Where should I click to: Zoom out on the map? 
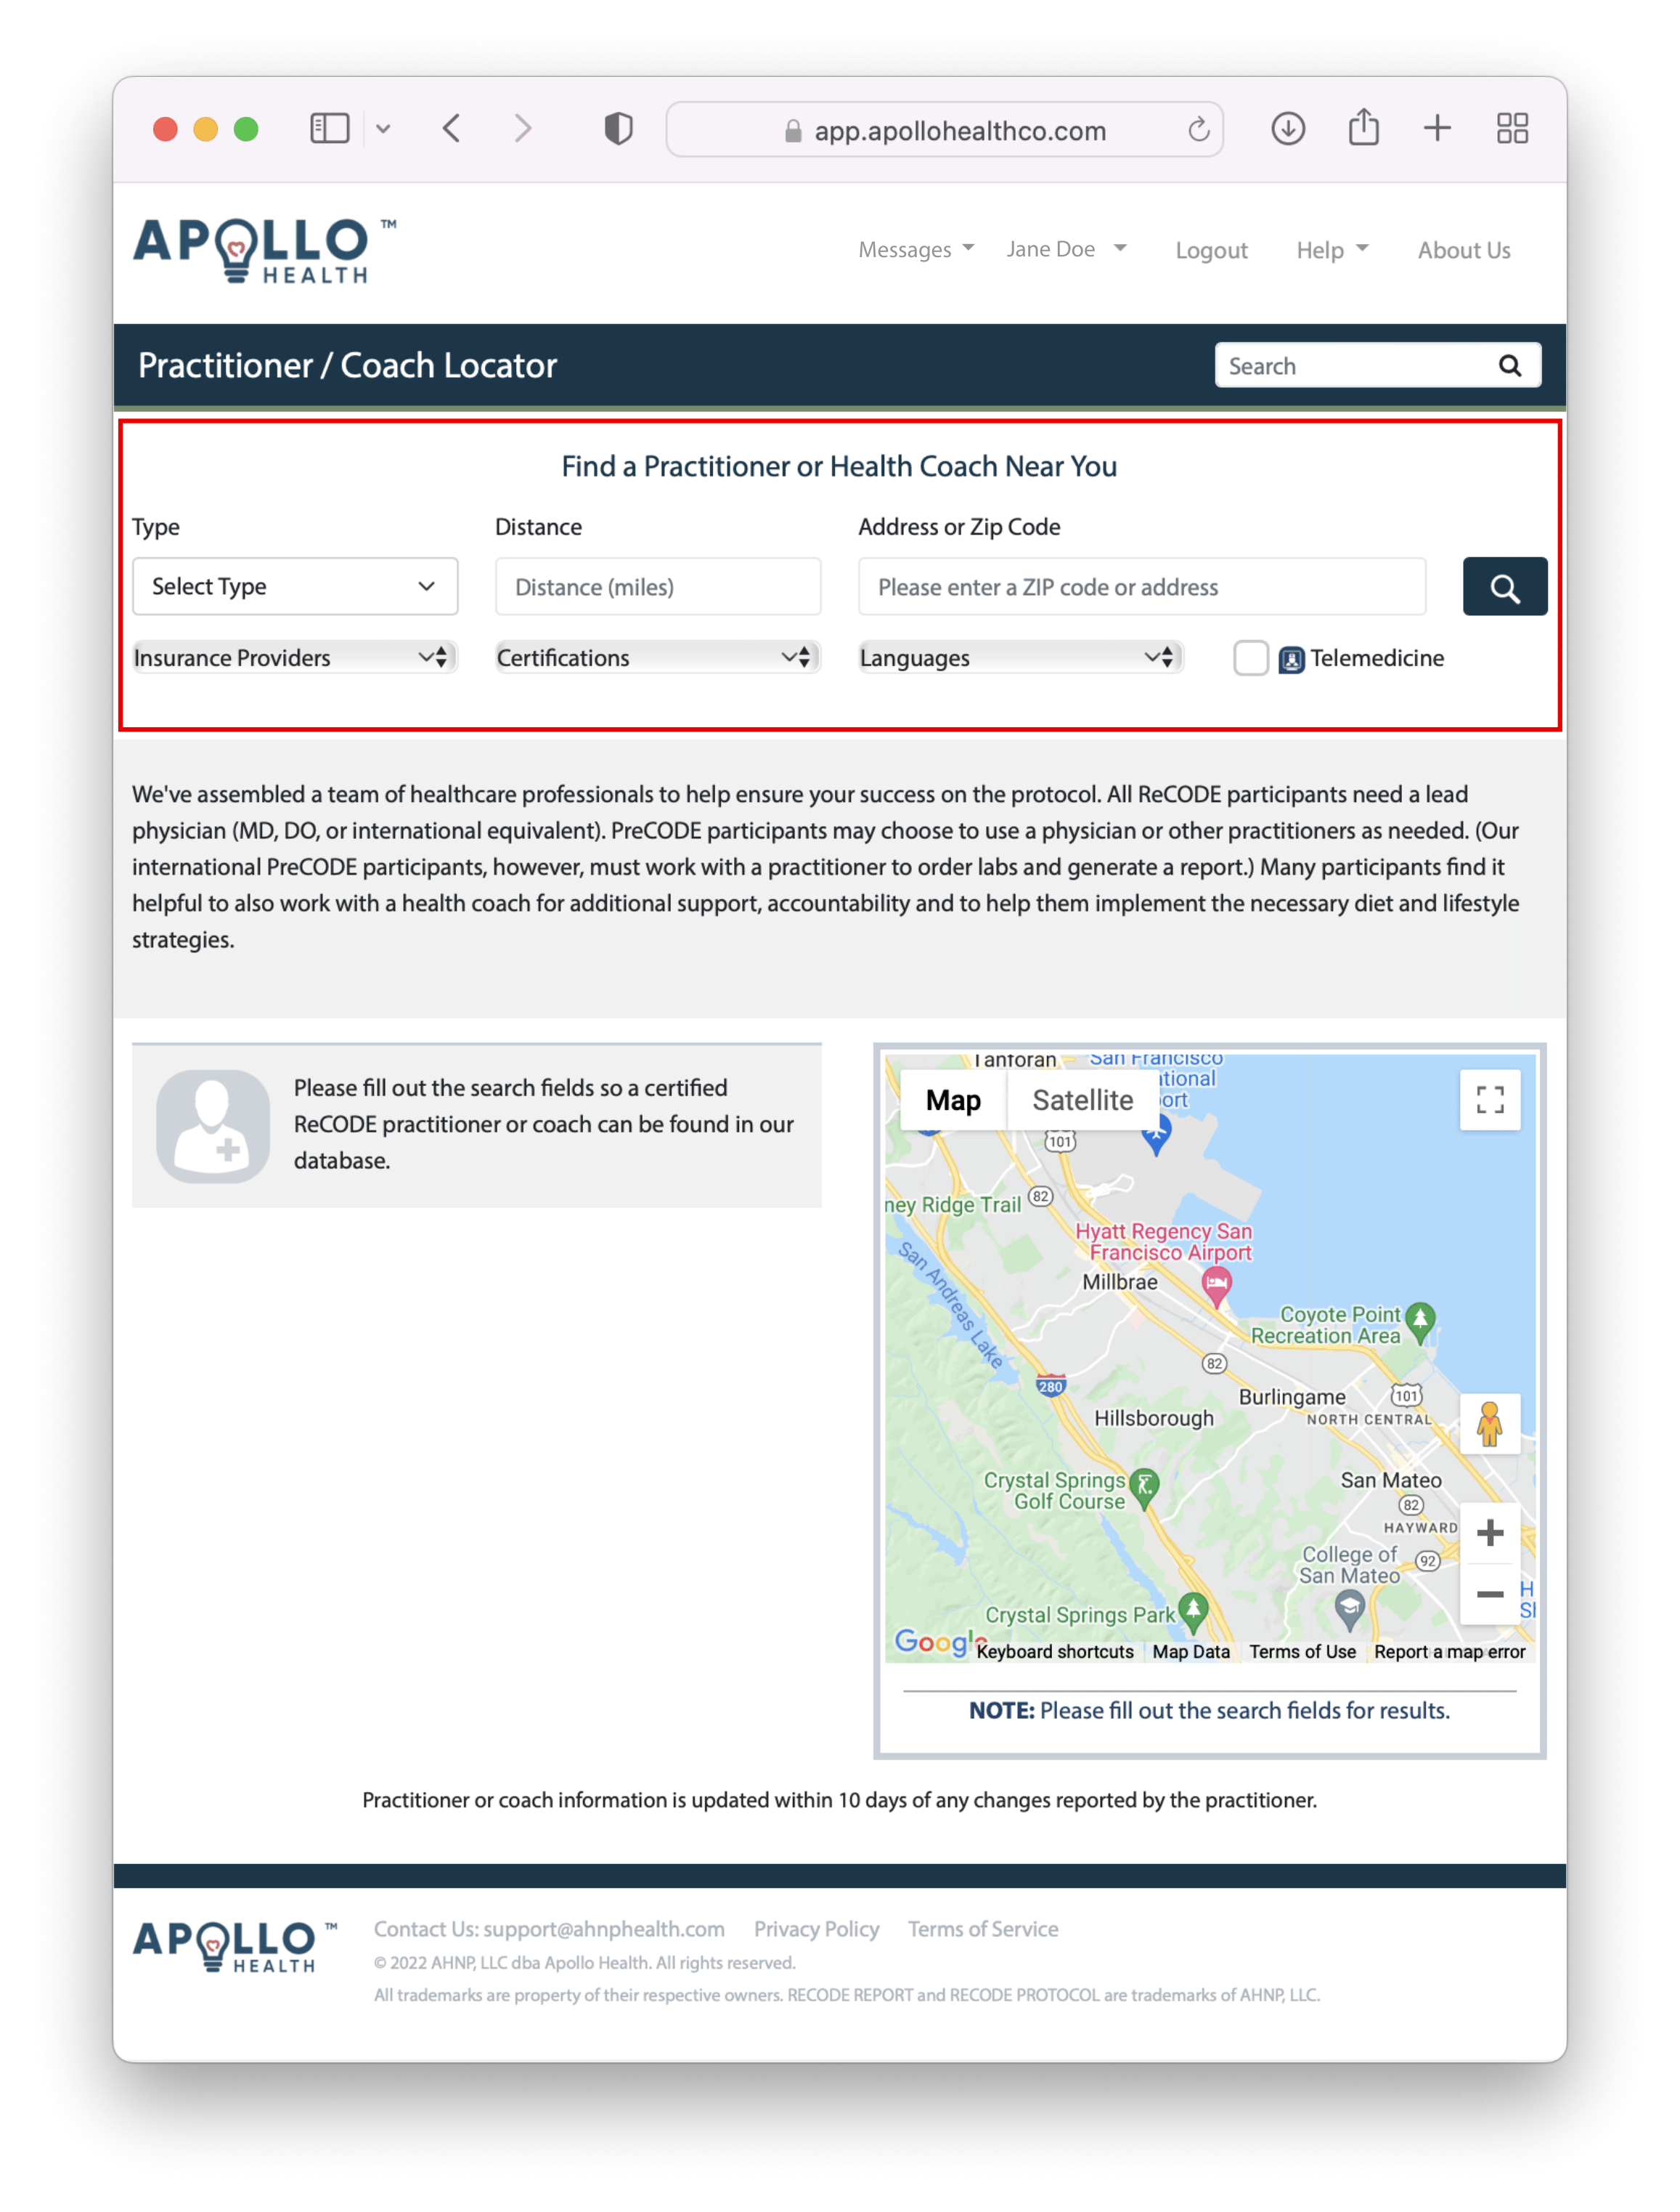1489,1594
